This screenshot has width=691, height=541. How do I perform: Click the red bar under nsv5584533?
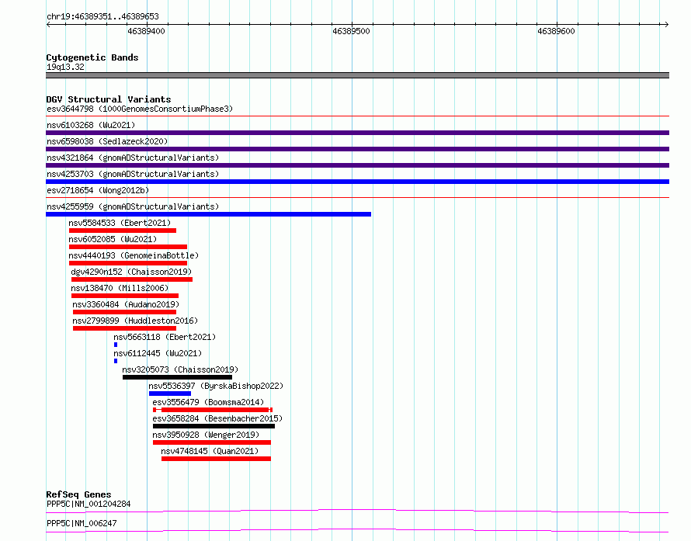(x=123, y=231)
